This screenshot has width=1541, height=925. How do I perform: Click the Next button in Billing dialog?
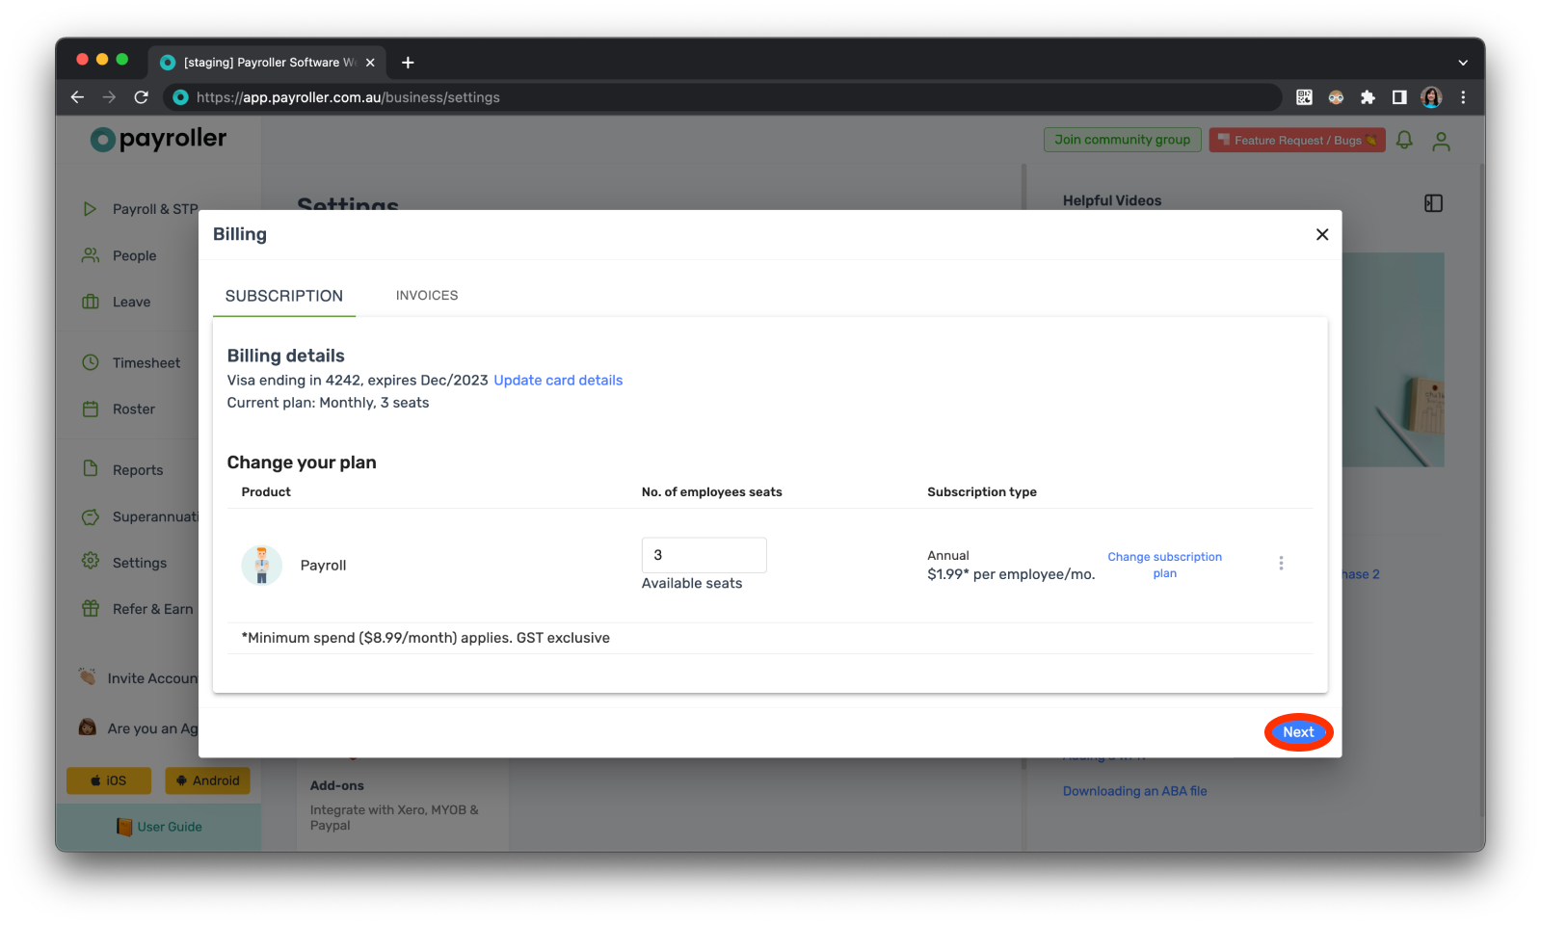pos(1298,732)
